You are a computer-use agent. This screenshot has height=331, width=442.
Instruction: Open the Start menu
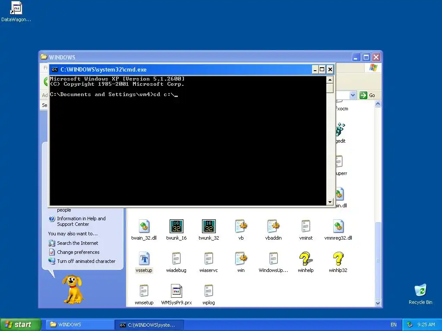pyautogui.click(x=21, y=325)
